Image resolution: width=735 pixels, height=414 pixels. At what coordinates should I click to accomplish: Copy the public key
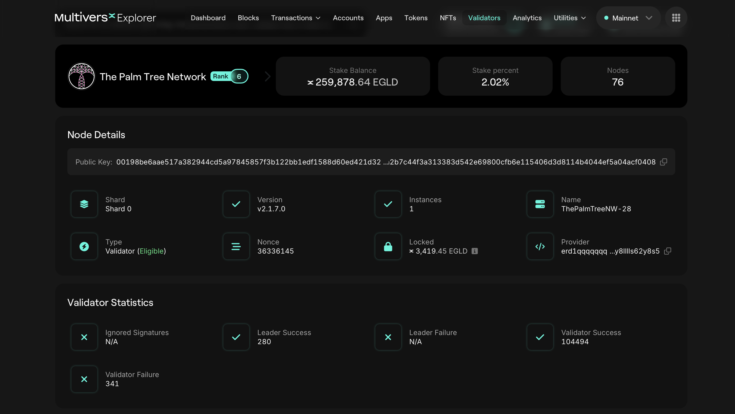point(663,162)
